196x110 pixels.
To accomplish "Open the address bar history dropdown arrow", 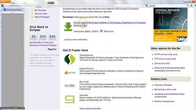I will click(x=140, y=5).
